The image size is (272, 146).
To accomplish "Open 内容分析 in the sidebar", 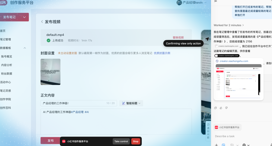I will (7, 65).
